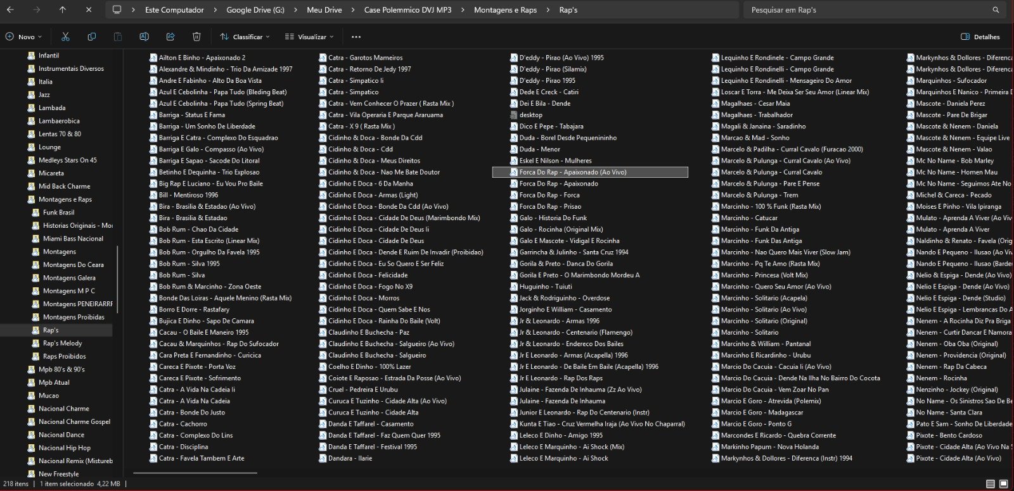
Task: Select Google Drive (G:) in the address path
Action: point(255,10)
